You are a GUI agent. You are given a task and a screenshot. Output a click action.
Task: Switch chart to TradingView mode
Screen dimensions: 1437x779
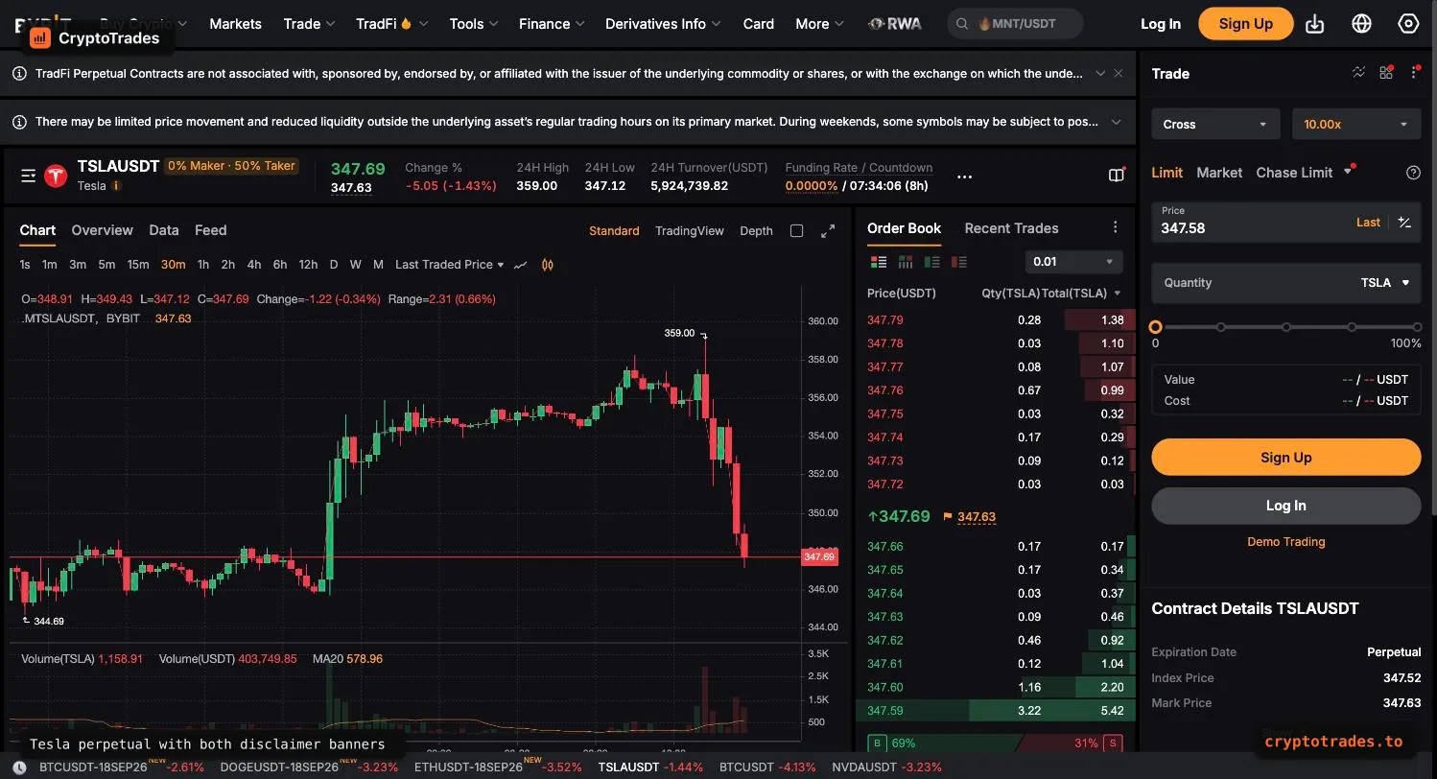(x=690, y=231)
